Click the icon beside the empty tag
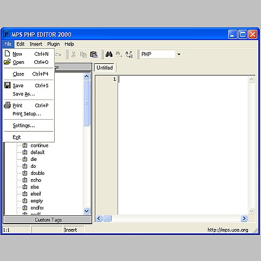261x261 pixels. 25,201
